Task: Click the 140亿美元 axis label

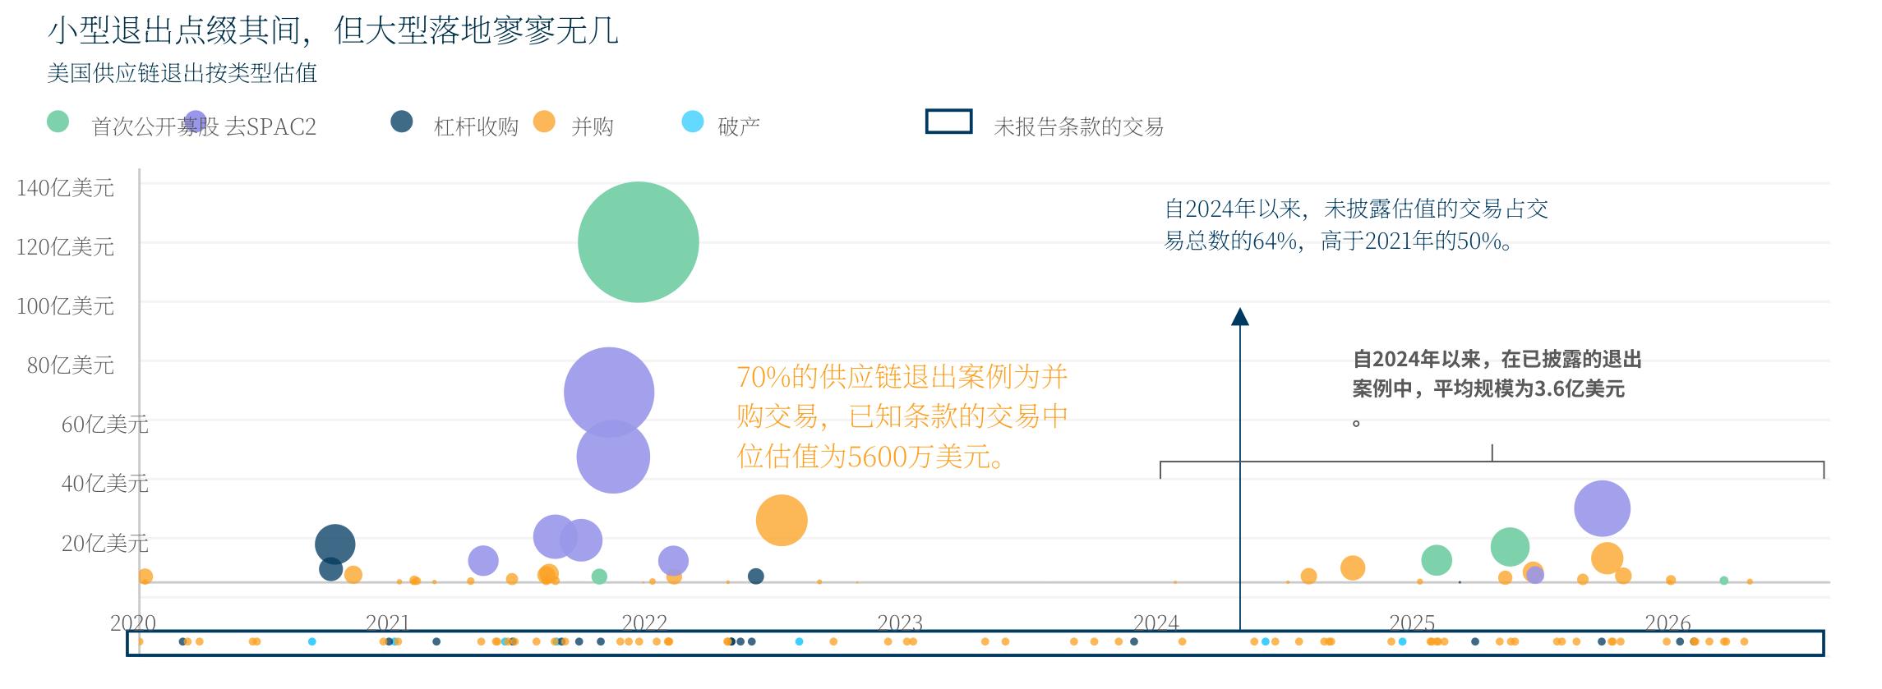Action: (x=65, y=188)
